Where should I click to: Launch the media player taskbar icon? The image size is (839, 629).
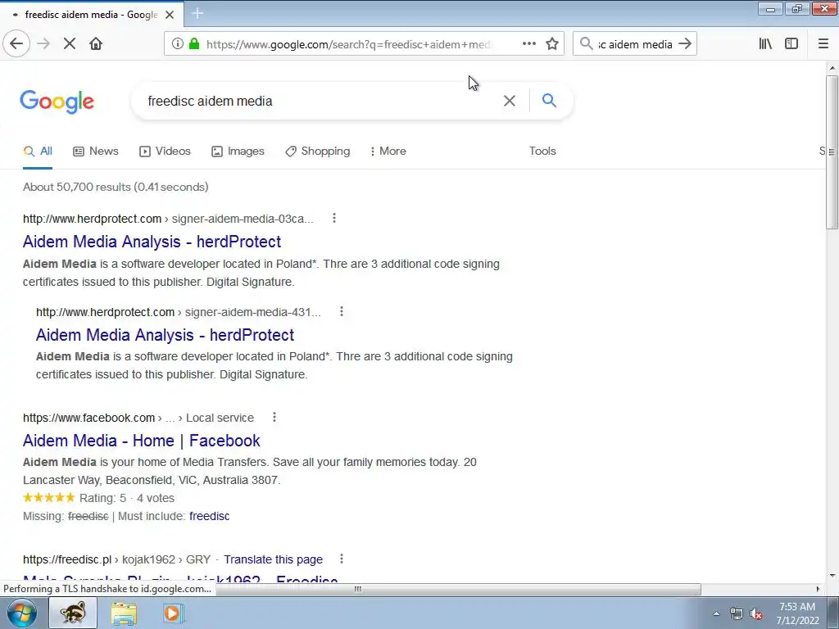(x=173, y=613)
